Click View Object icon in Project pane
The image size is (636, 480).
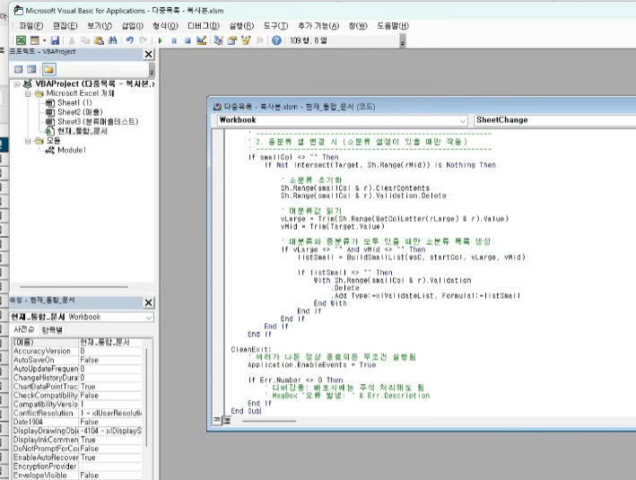(31, 69)
